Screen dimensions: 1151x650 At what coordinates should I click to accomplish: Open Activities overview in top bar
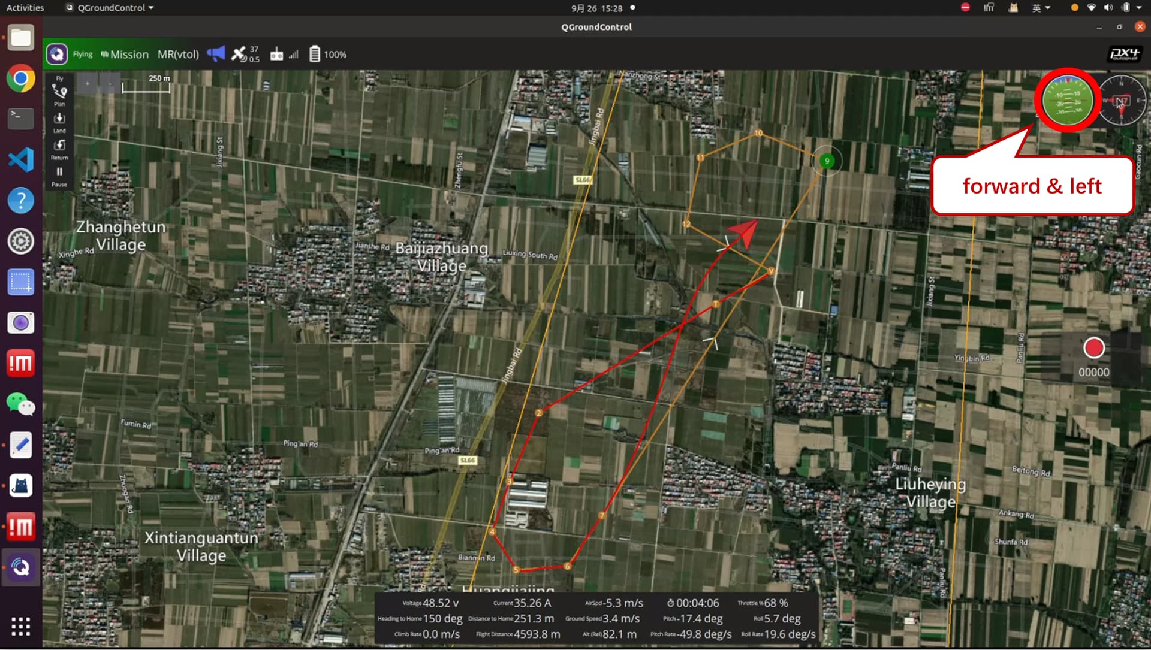point(25,8)
